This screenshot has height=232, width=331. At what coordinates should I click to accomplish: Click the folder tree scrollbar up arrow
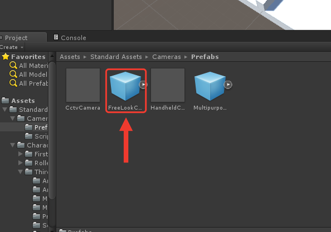coord(52,56)
